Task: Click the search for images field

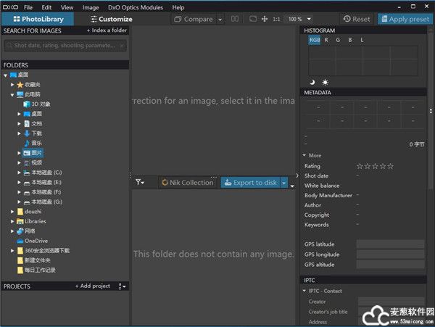Action: point(65,46)
